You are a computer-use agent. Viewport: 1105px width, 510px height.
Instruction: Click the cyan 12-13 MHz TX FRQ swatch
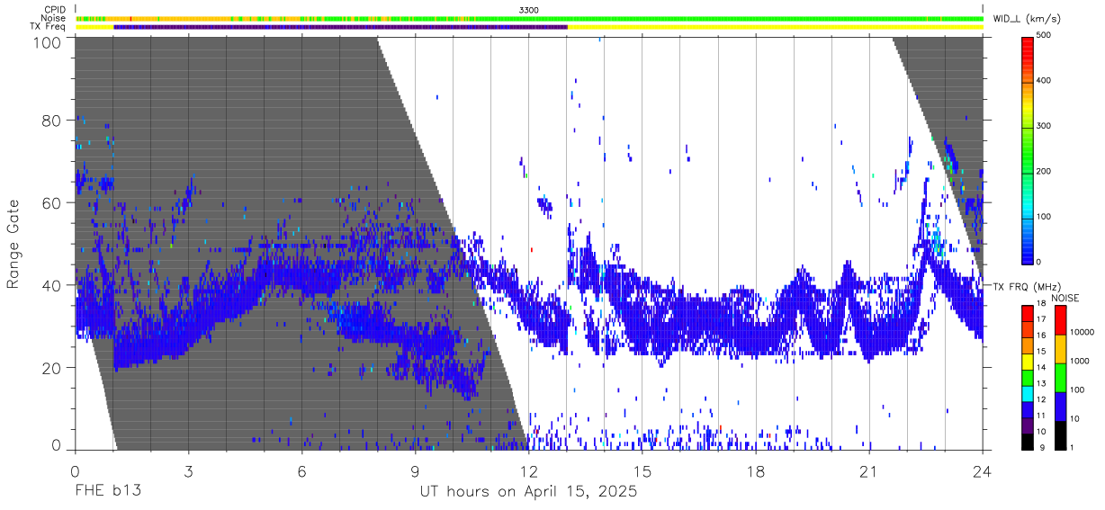point(1027,392)
